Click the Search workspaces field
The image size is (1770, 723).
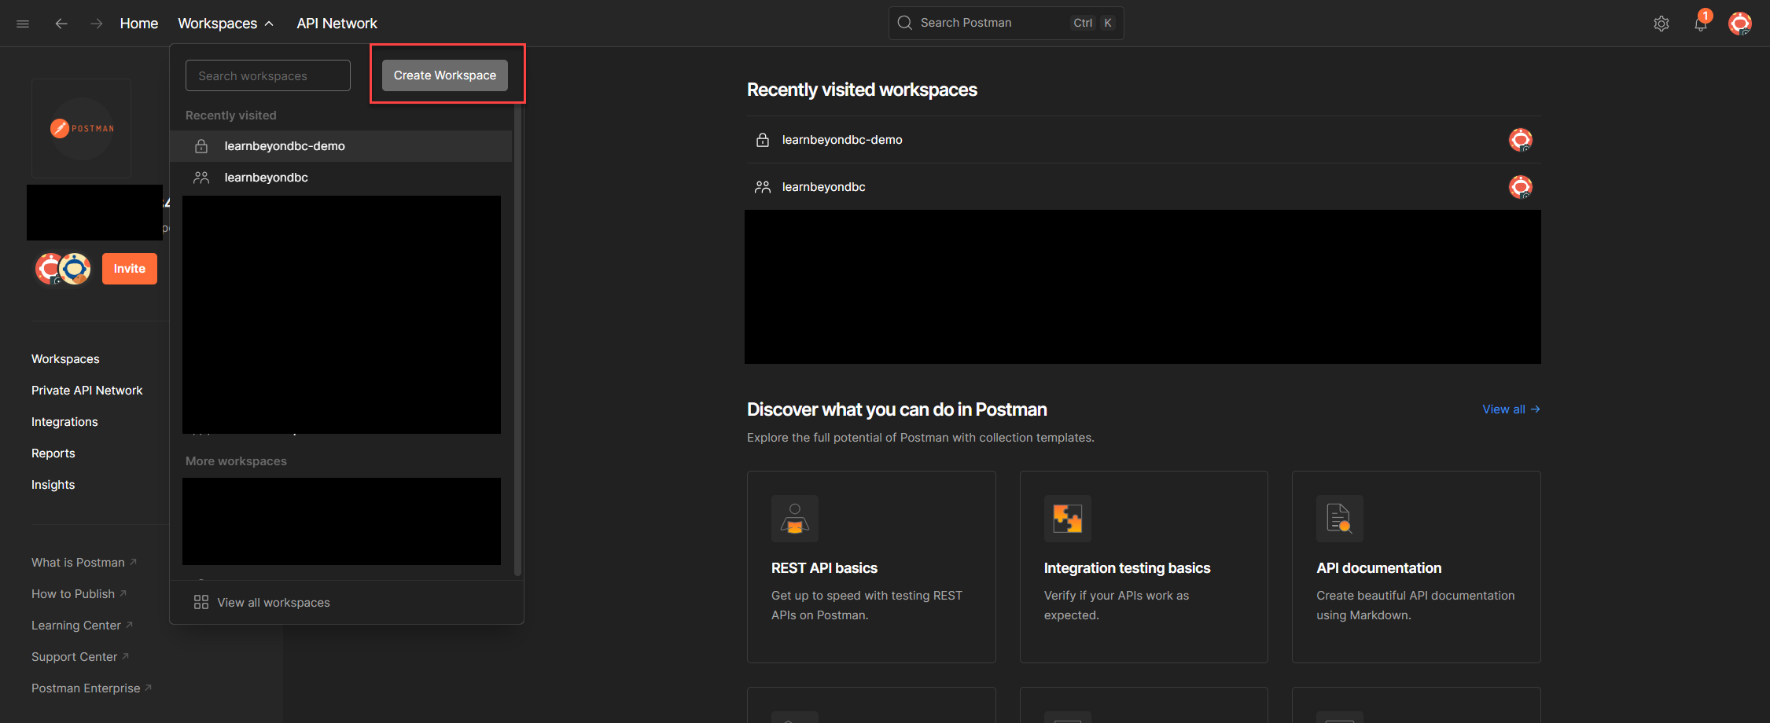(268, 75)
